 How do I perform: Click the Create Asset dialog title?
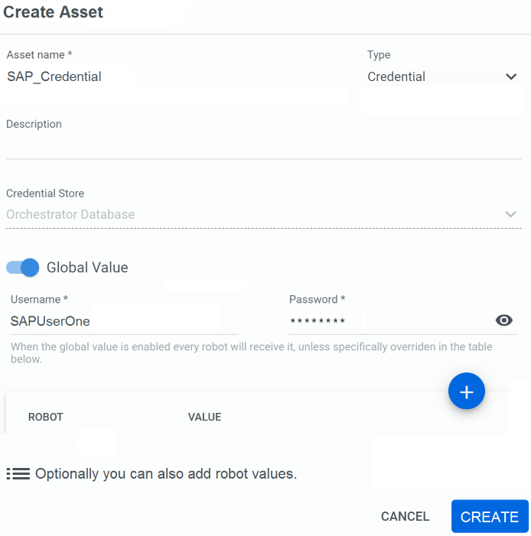click(53, 12)
